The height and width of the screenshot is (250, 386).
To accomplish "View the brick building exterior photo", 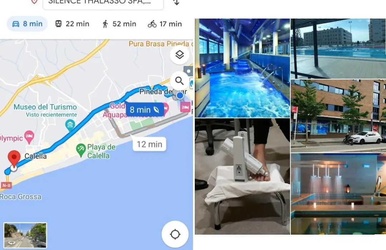I will [338, 116].
